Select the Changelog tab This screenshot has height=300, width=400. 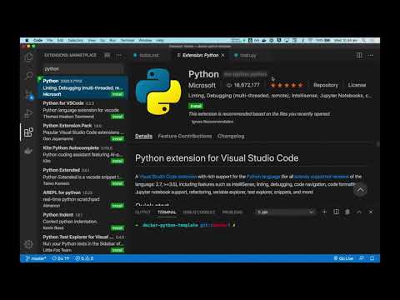pos(231,136)
